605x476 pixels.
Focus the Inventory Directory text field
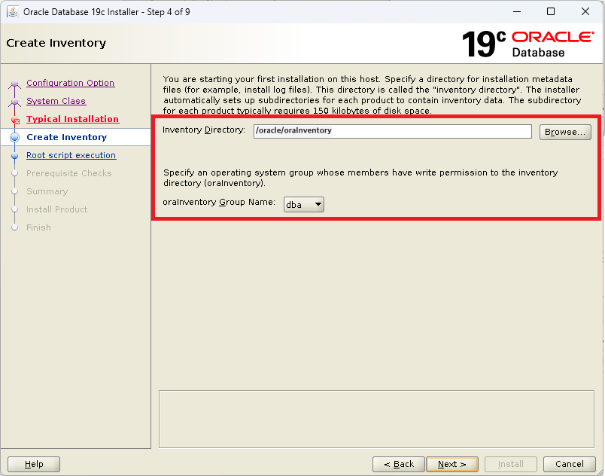click(392, 131)
